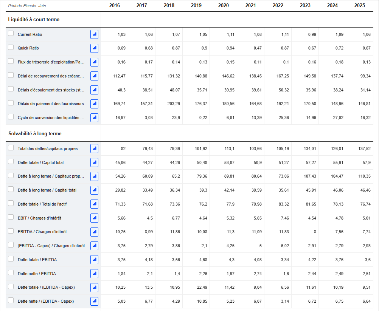Click the 2016 column header

[114, 6]
